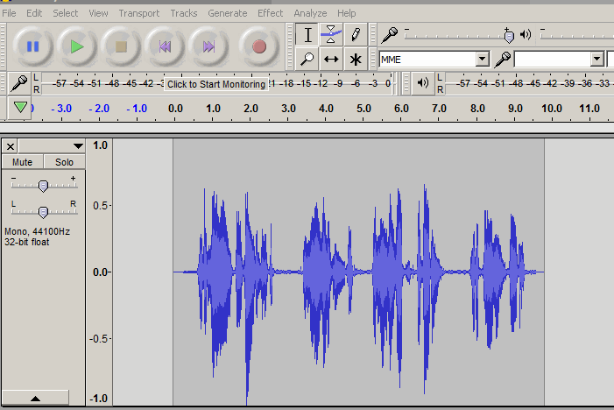Click the 'Mono, 44100Hz' track info text
This screenshot has width=614, height=410.
tap(37, 231)
